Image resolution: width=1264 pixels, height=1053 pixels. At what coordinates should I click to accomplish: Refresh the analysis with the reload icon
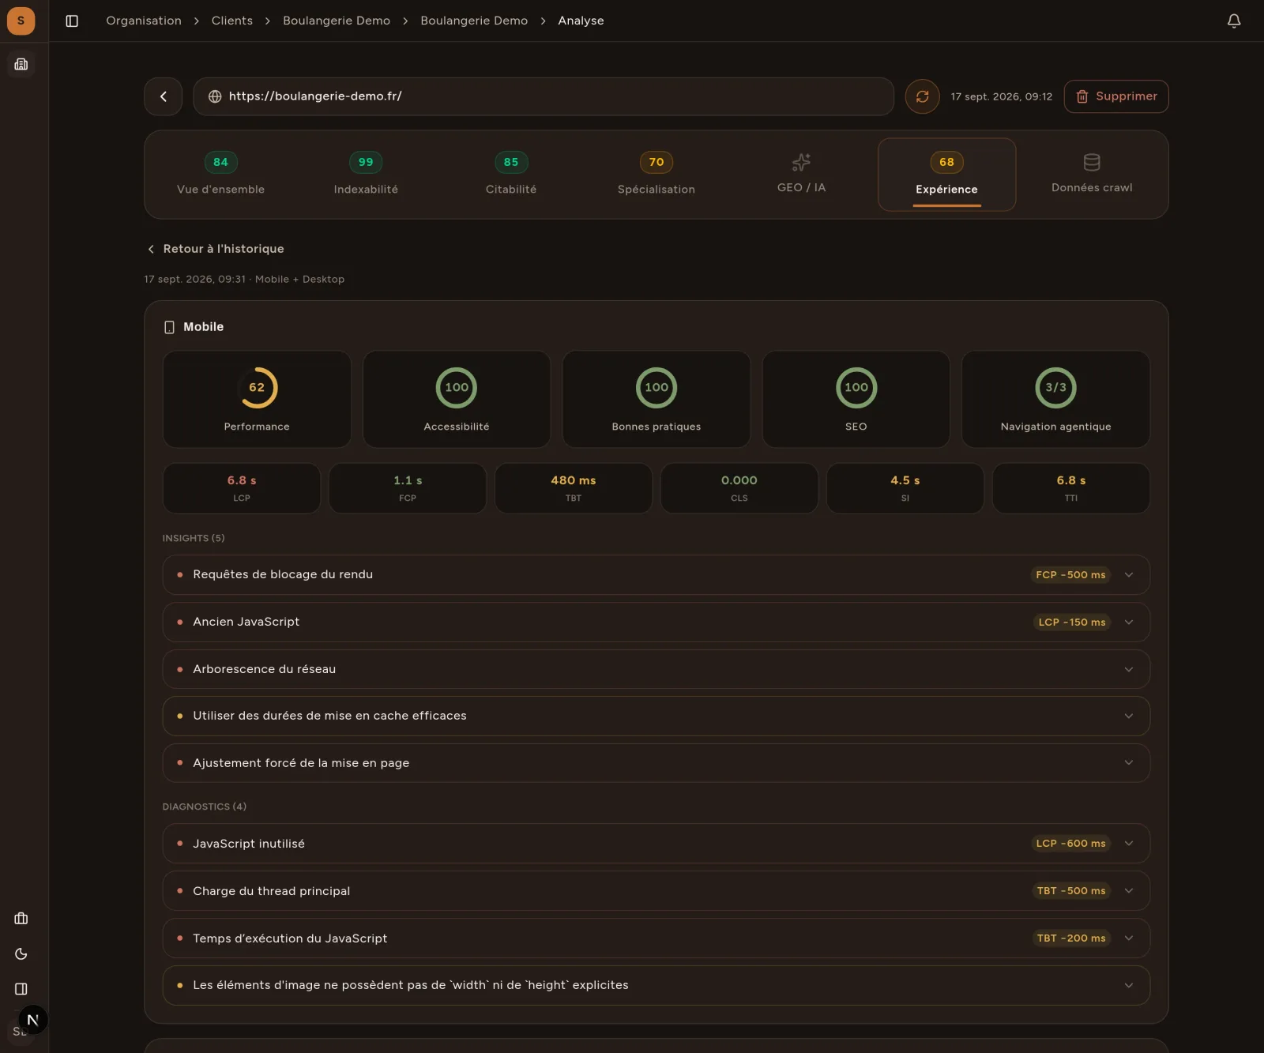point(922,96)
